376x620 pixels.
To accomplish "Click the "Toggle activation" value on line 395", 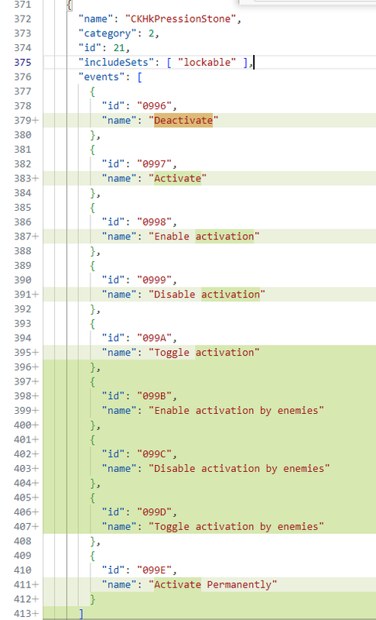I will (204, 353).
